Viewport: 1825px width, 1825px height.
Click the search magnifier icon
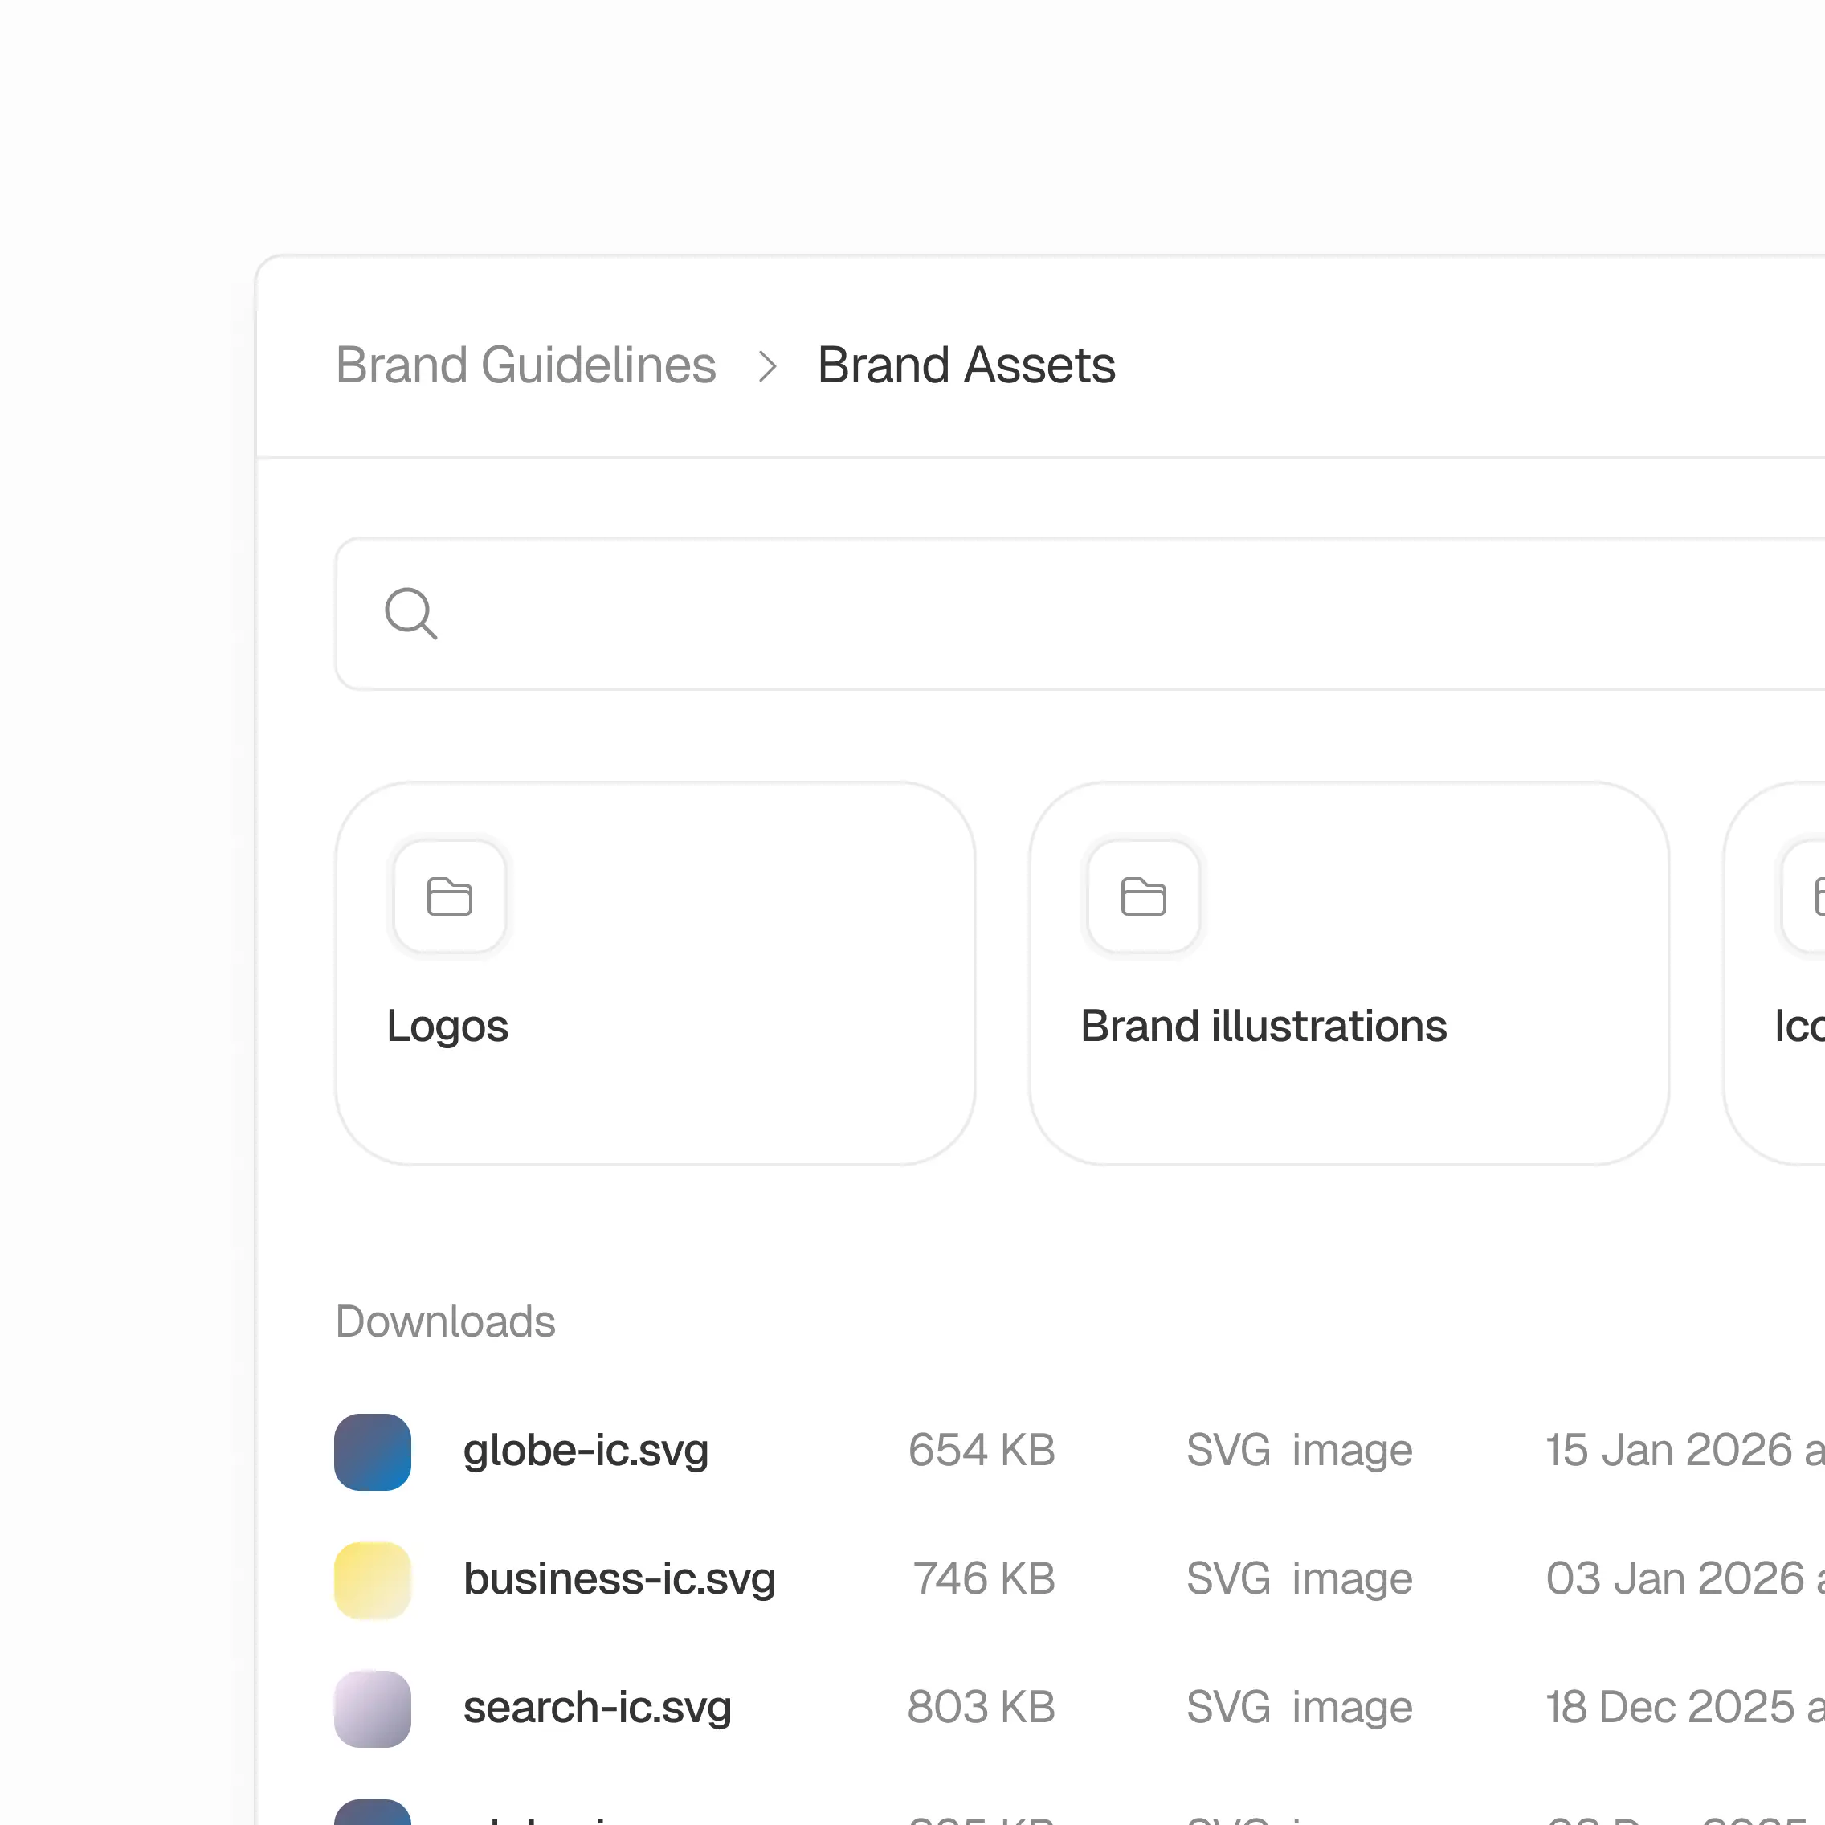[411, 614]
